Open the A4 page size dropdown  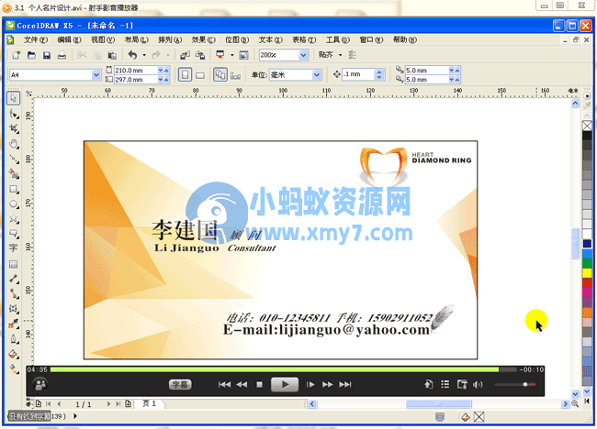tap(96, 75)
